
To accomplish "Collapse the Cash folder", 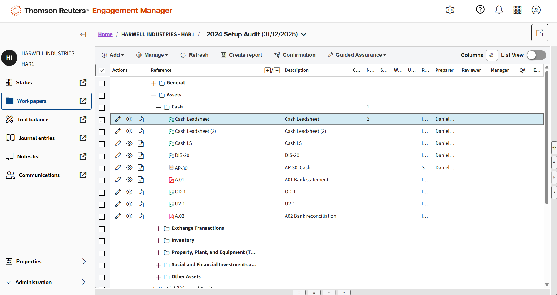I will tap(158, 107).
